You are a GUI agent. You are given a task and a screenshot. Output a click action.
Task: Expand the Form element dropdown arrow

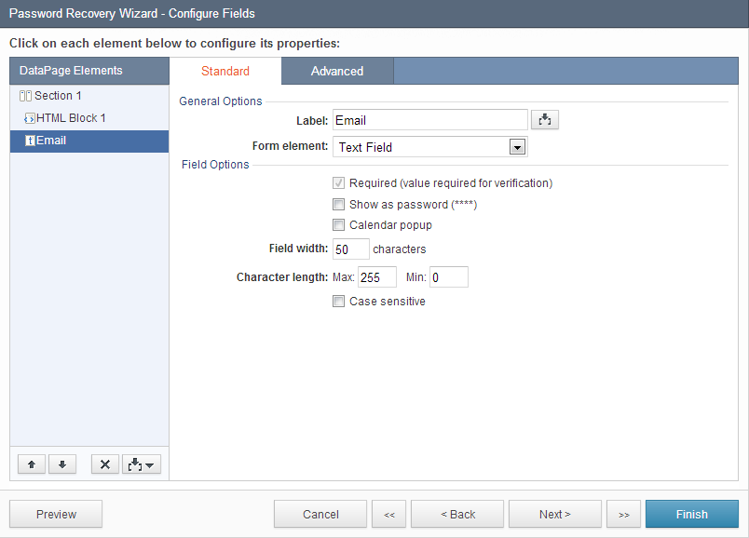pos(517,147)
